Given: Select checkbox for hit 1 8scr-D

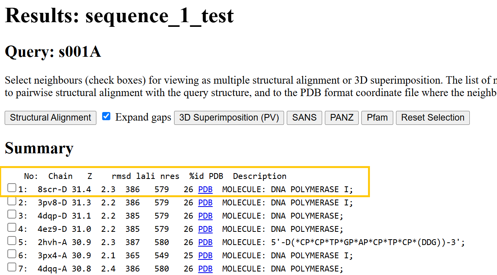Looking at the screenshot, I should pos(12,188).
